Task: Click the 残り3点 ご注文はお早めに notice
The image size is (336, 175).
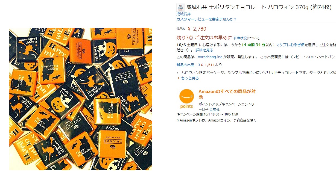Action: 204,38
